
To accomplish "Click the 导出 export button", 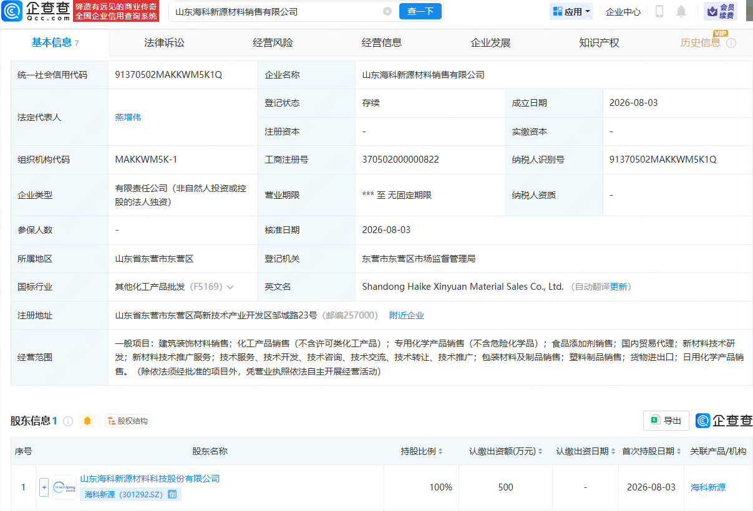I will [x=666, y=421].
